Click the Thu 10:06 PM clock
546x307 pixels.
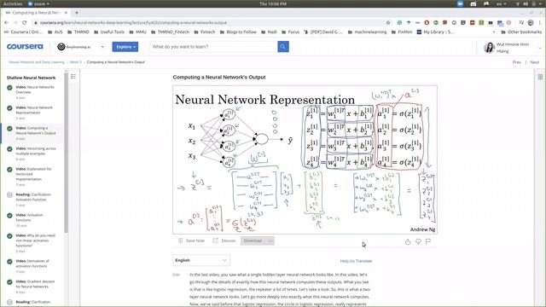[273, 3]
